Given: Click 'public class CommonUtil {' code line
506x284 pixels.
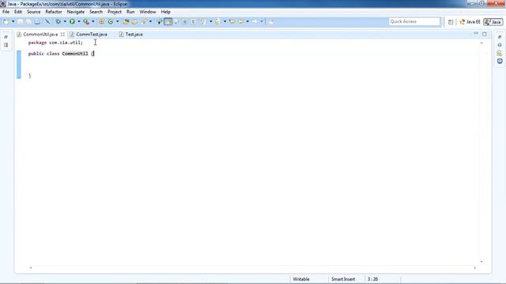Looking at the screenshot, I should pos(61,54).
